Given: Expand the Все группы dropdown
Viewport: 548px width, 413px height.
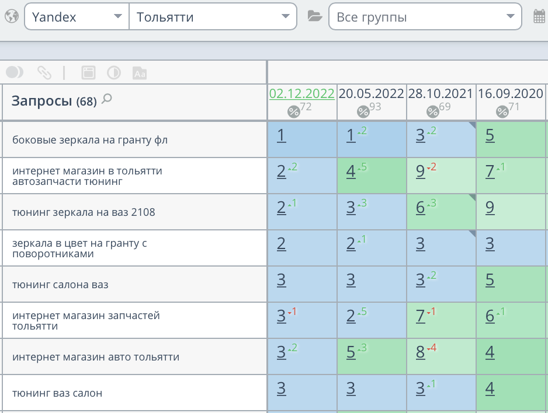Looking at the screenshot, I should coord(425,17).
